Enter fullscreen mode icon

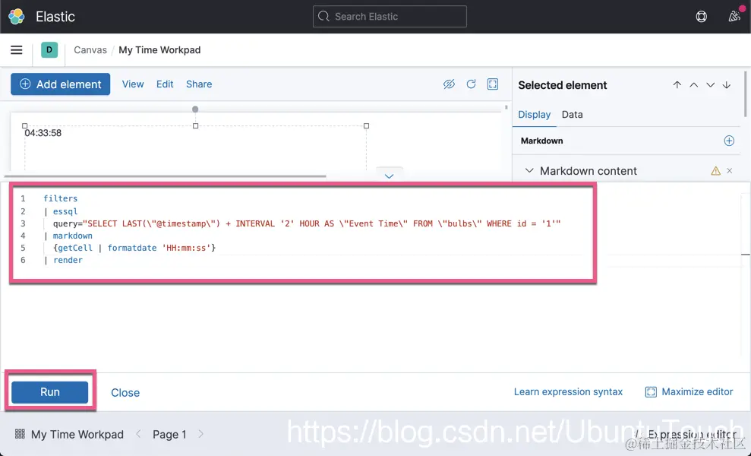point(493,84)
